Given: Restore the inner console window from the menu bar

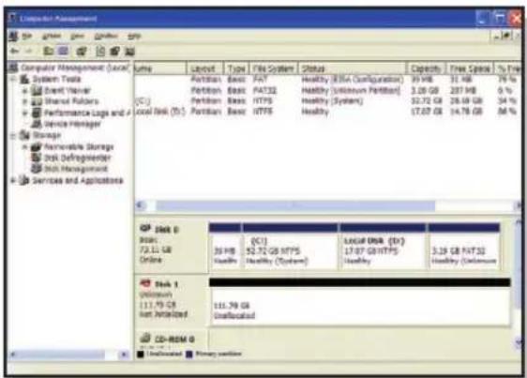Looking at the screenshot, I should click(506, 36).
